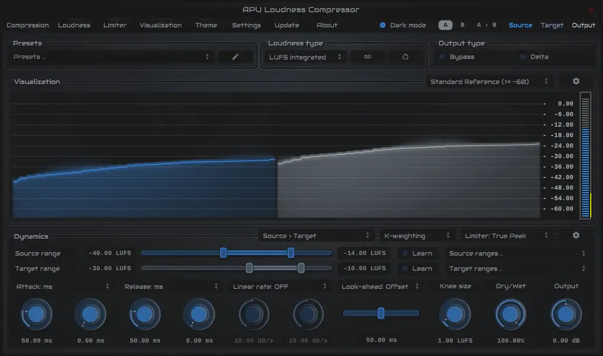This screenshot has height=356, width=603.
Task: Click the first Attack knob
Action: 36,315
